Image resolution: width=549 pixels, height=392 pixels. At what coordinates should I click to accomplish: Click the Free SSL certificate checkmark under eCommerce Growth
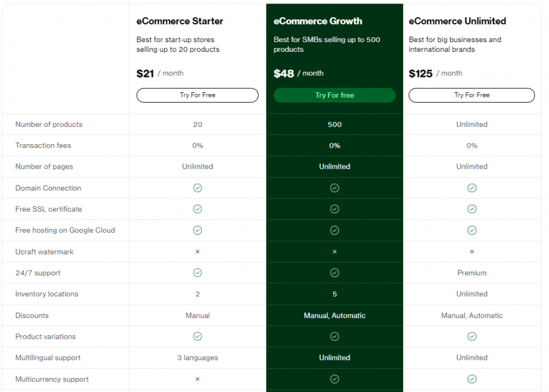[334, 209]
